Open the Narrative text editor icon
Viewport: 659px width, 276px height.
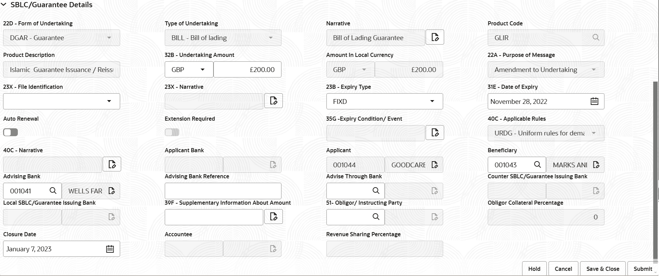coord(435,37)
